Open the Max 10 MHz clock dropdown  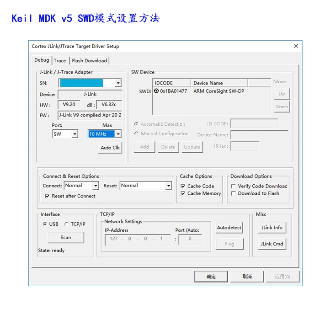coord(118,134)
